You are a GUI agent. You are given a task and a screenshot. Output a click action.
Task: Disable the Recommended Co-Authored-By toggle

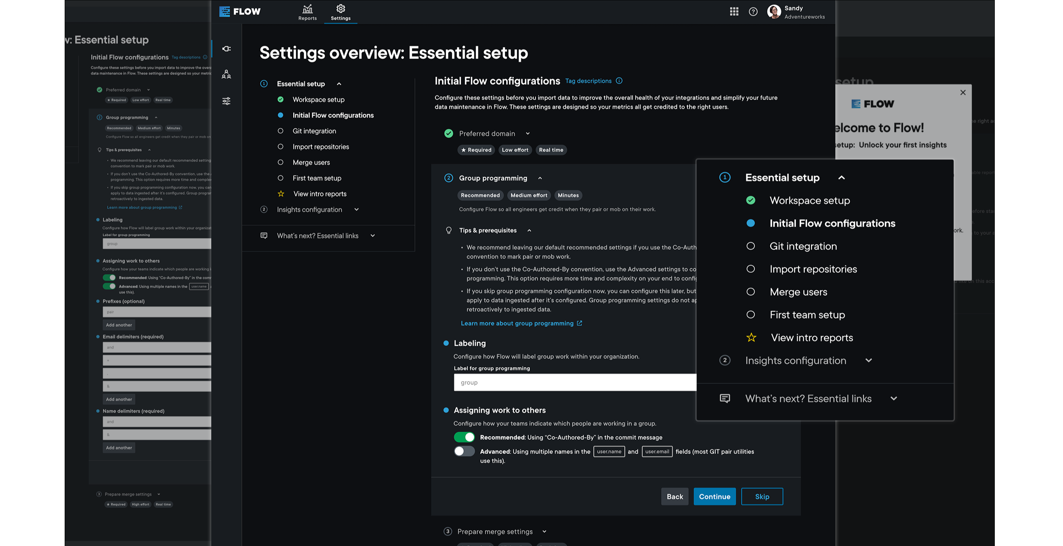click(464, 437)
